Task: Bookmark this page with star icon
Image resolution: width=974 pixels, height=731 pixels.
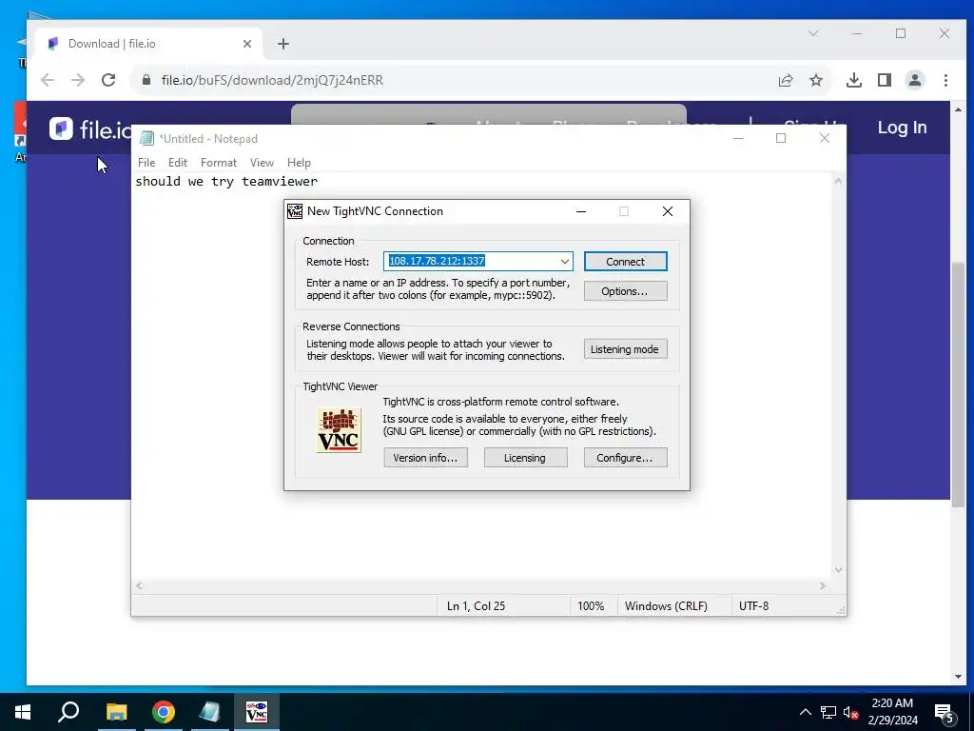Action: click(816, 80)
